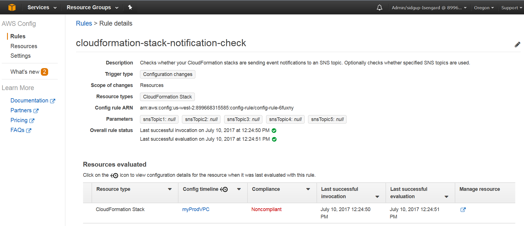Click the Learn More sidebar heading
Image resolution: width=524 pixels, height=226 pixels.
(18, 88)
